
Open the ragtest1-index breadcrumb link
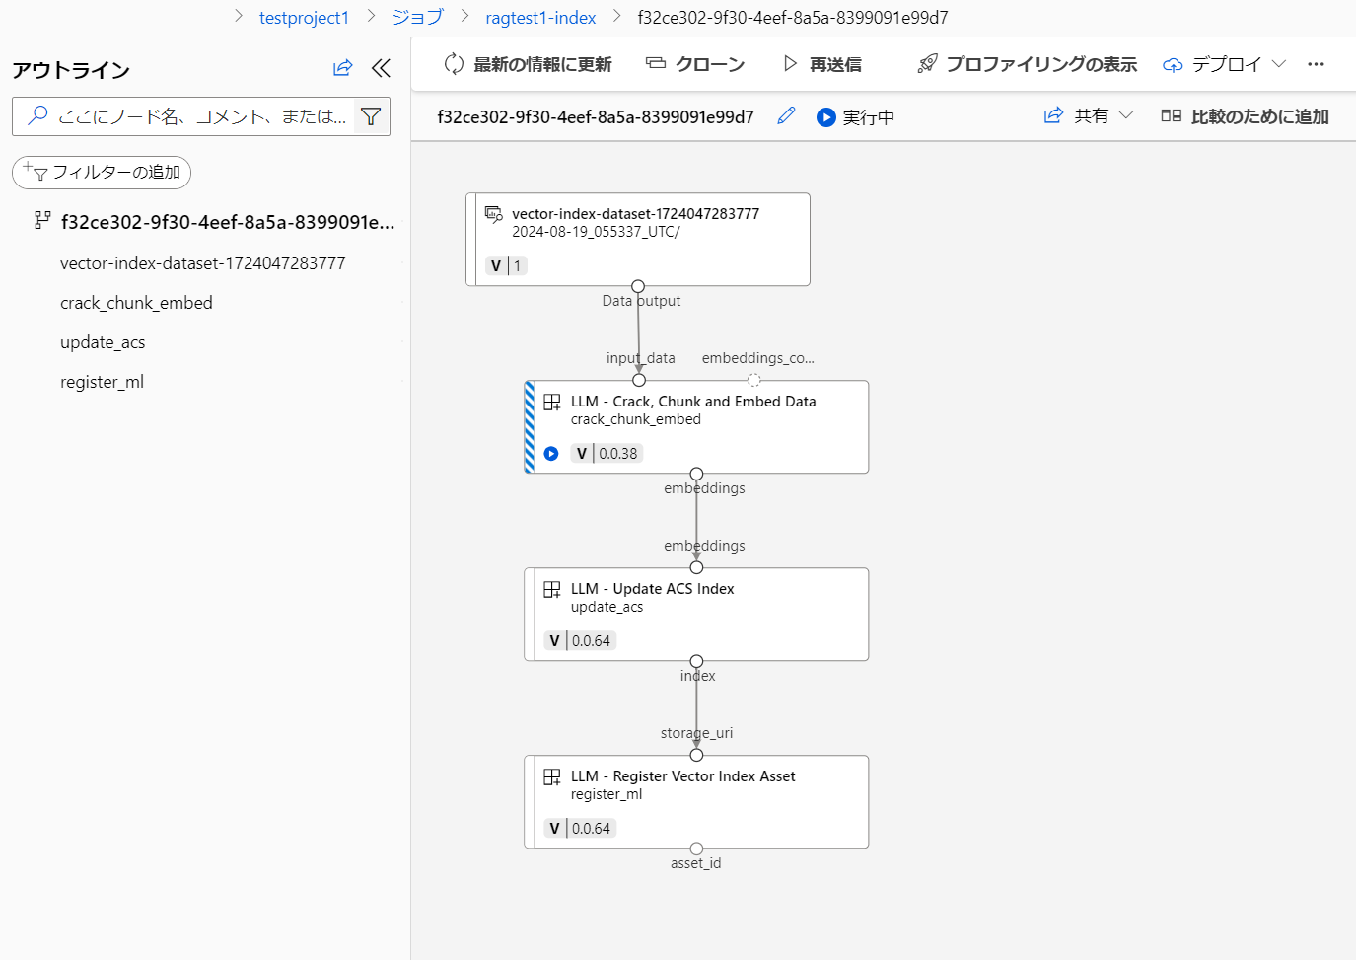(x=540, y=17)
